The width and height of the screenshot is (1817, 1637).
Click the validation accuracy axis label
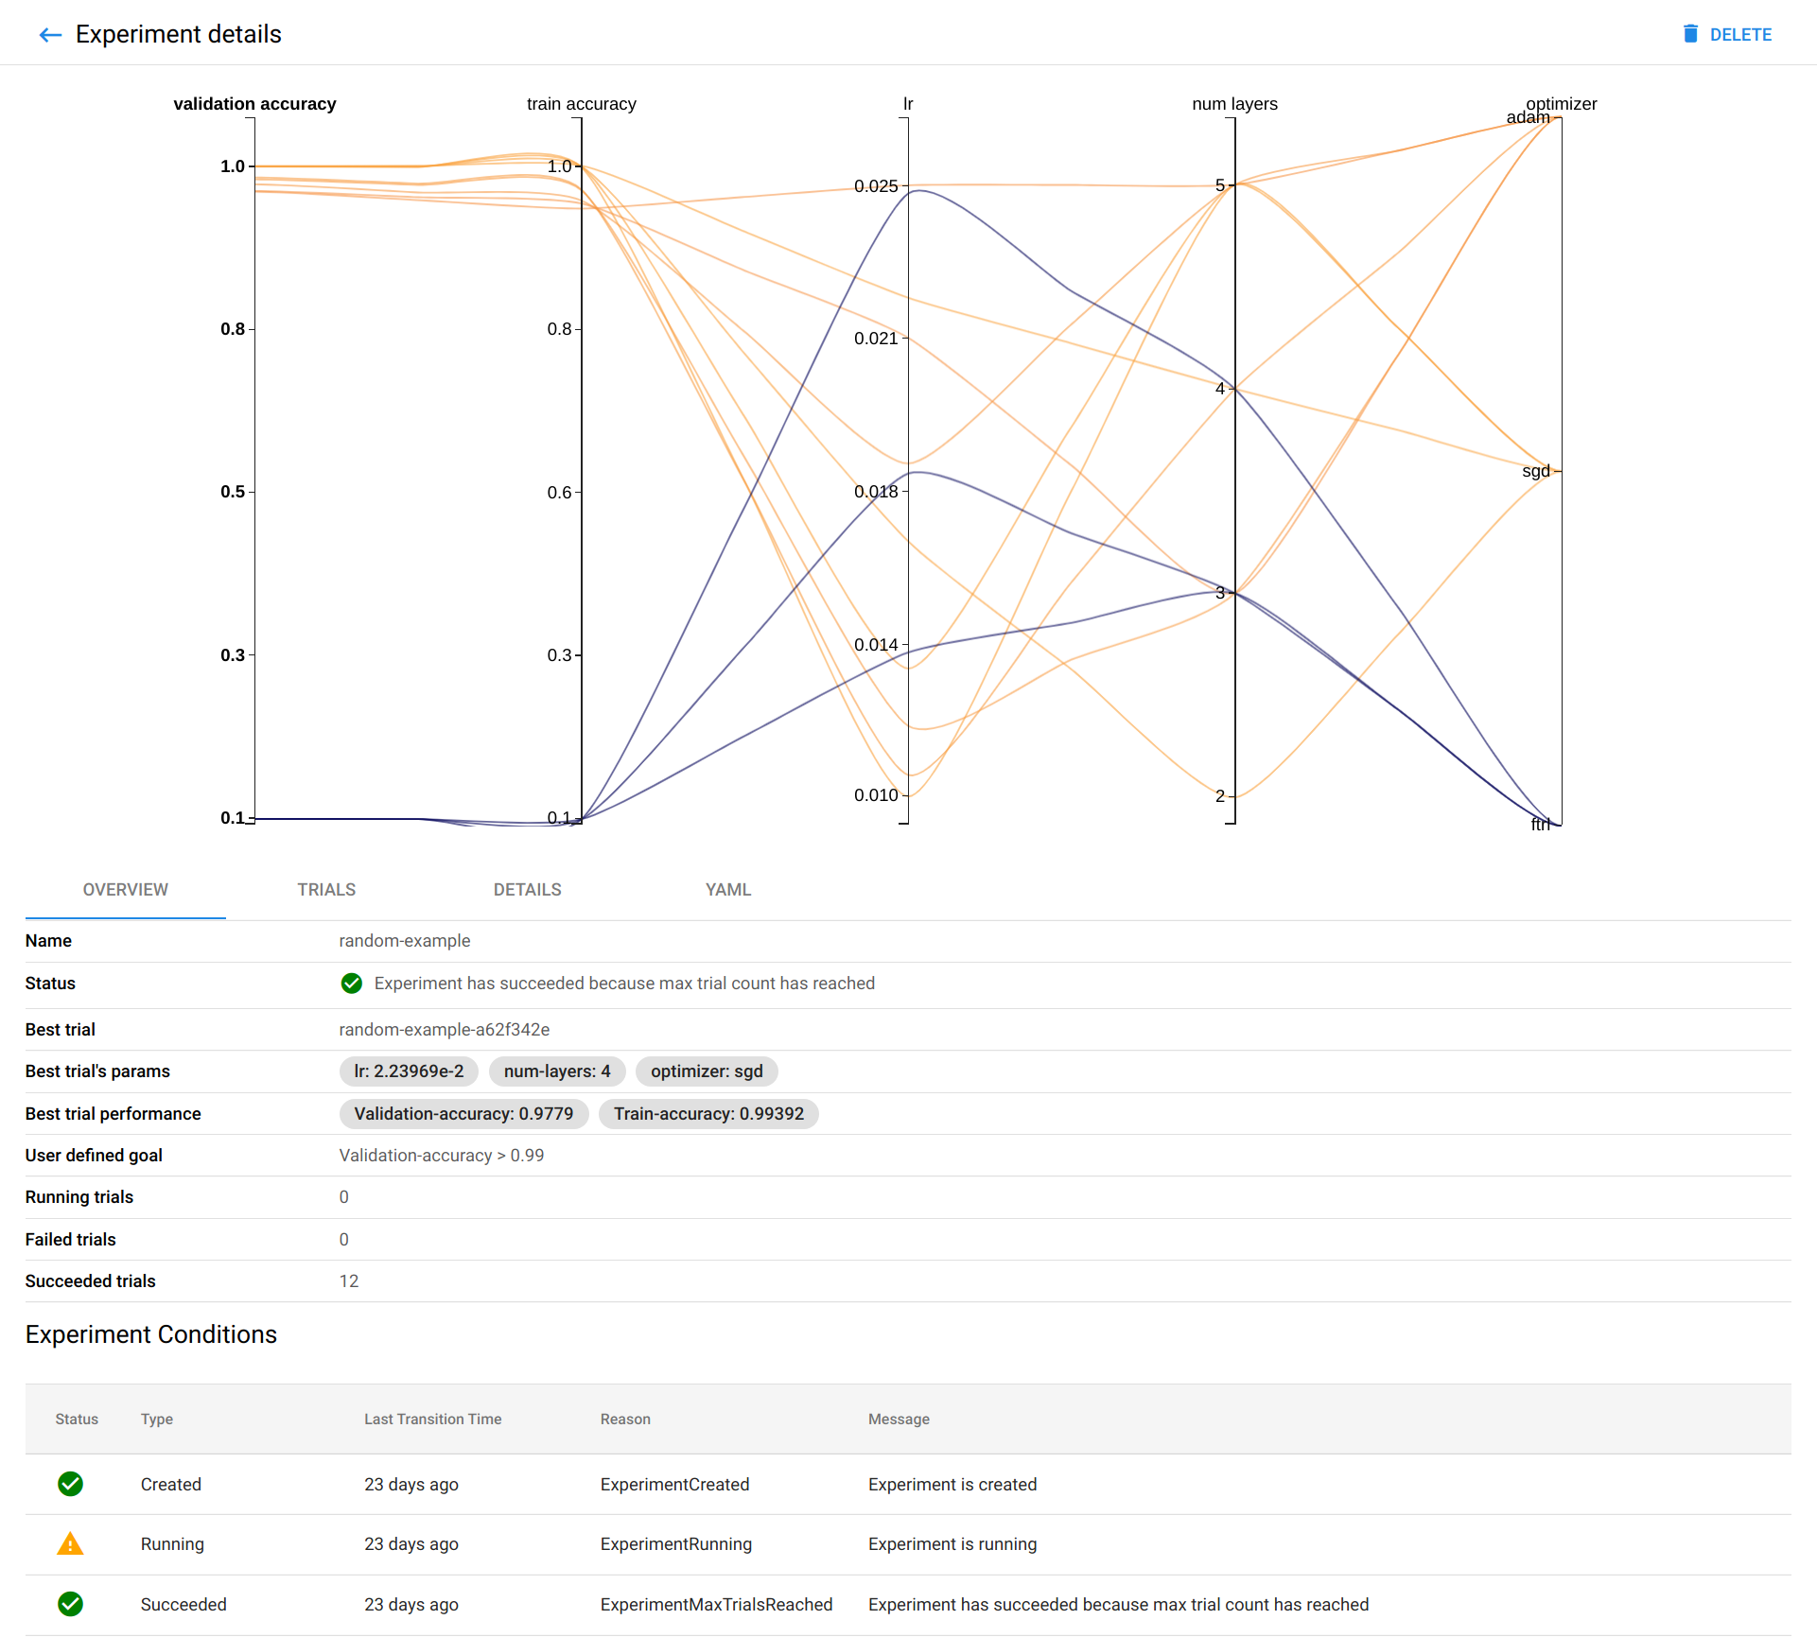(253, 104)
